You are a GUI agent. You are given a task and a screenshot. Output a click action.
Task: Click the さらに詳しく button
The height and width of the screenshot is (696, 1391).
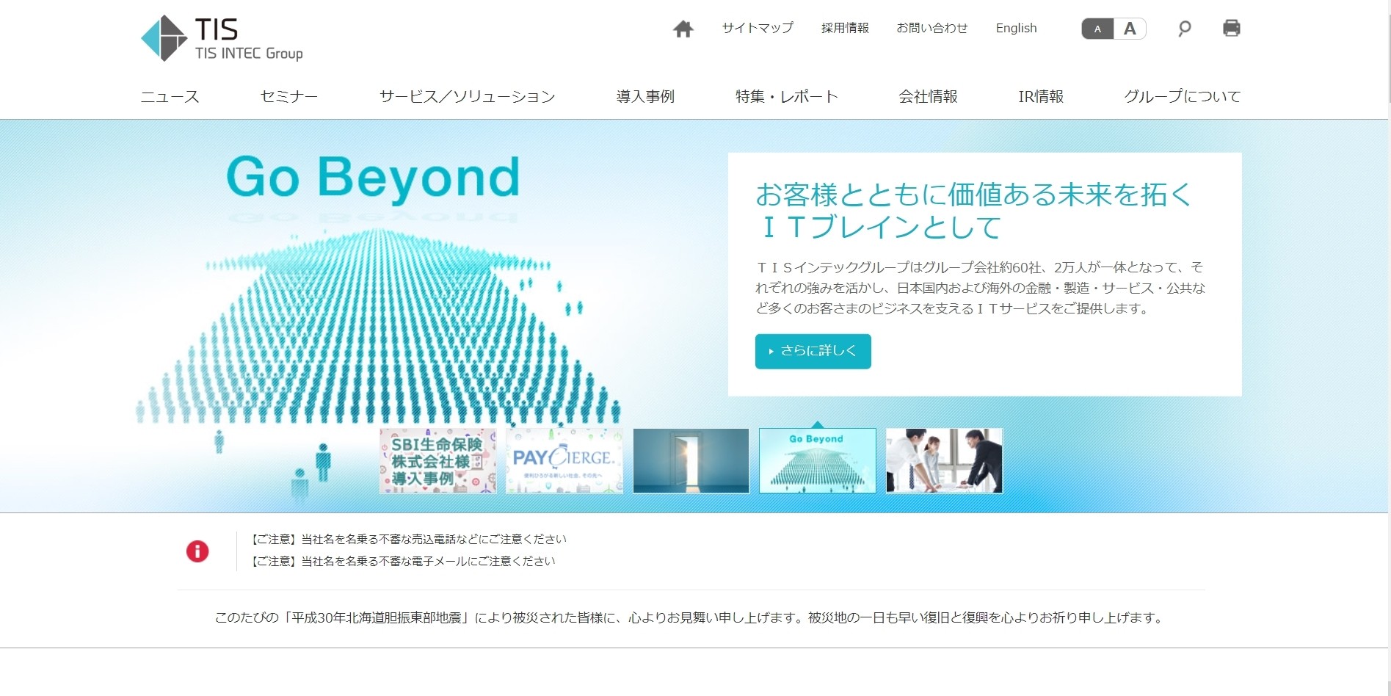tap(813, 351)
